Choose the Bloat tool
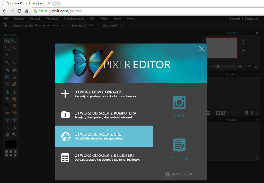 pyautogui.click(x=7, y=120)
